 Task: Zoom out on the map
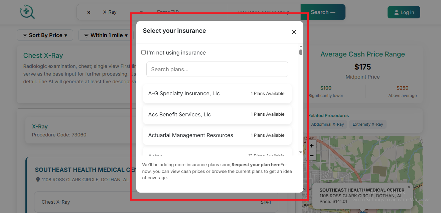point(312,155)
